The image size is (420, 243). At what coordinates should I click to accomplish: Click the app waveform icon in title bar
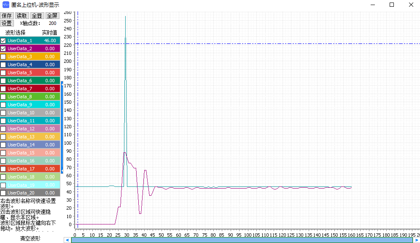tap(5, 5)
